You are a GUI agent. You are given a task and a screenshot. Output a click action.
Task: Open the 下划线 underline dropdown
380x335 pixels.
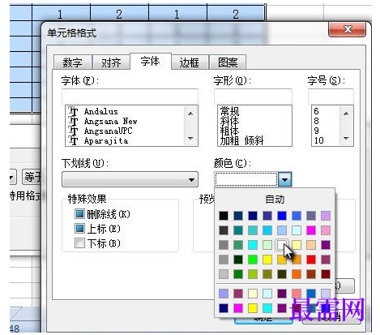pos(130,179)
